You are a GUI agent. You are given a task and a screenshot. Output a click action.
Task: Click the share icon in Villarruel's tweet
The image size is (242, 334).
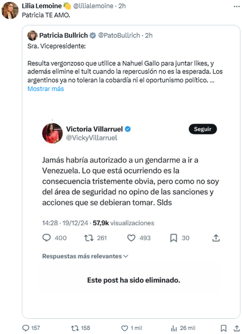pyautogui.click(x=216, y=238)
